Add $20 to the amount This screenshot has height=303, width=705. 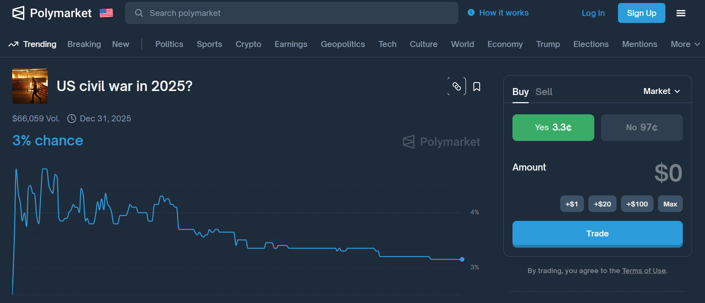(x=602, y=204)
